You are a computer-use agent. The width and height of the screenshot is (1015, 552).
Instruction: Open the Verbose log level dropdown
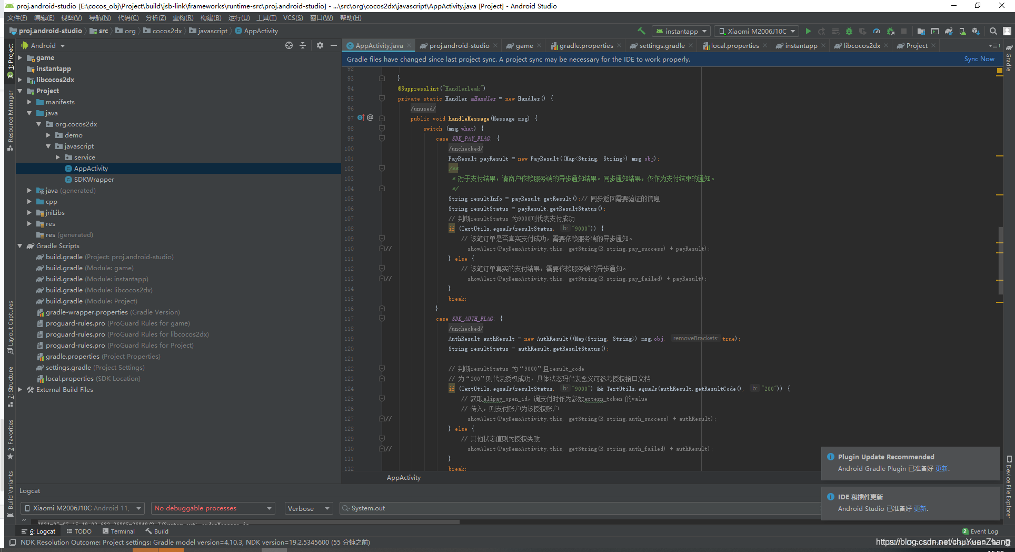(309, 508)
